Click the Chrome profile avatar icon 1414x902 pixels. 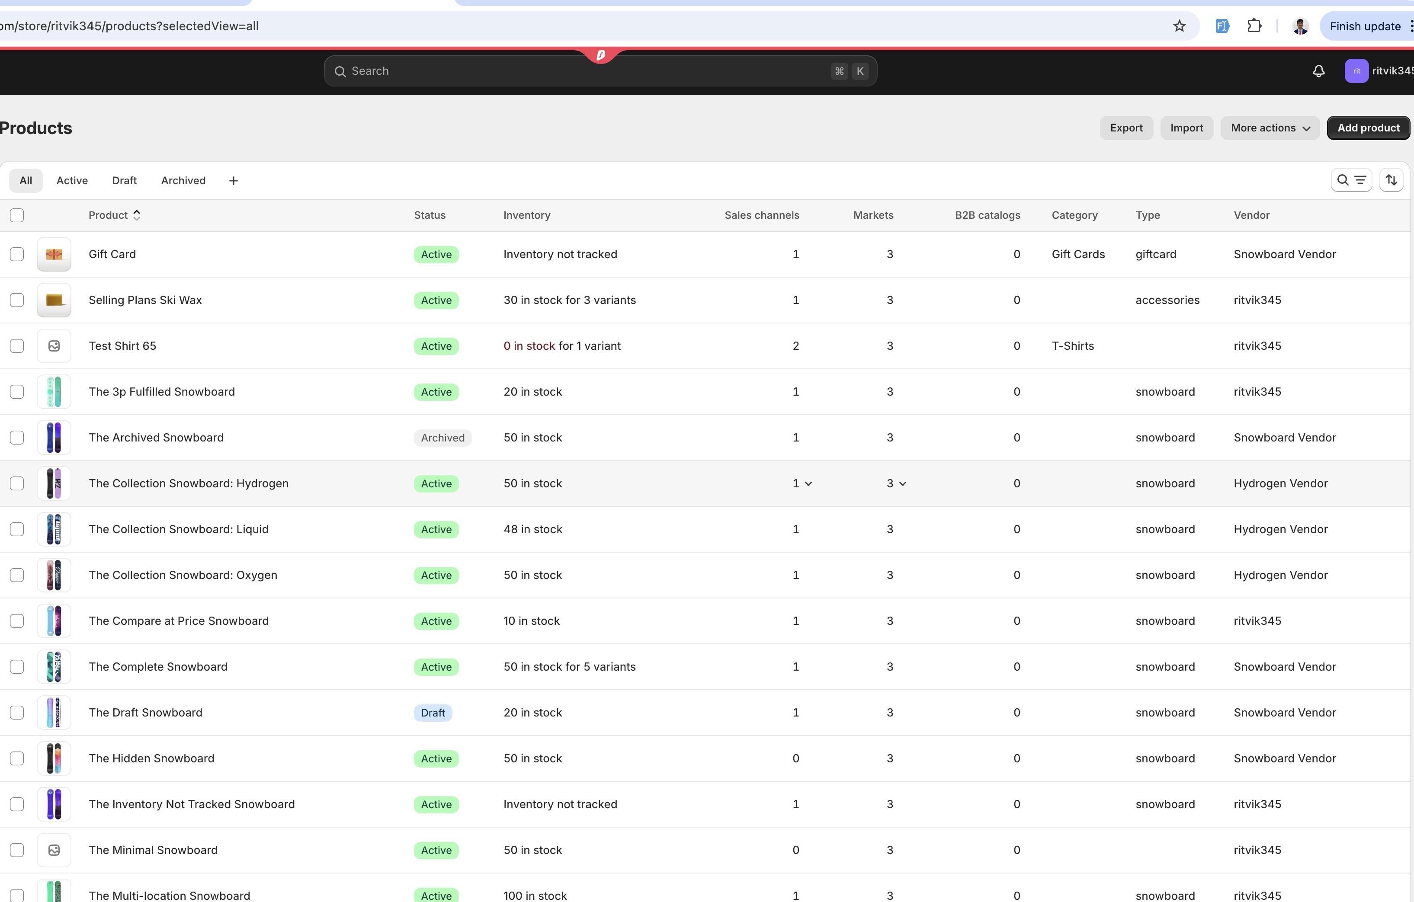tap(1300, 26)
